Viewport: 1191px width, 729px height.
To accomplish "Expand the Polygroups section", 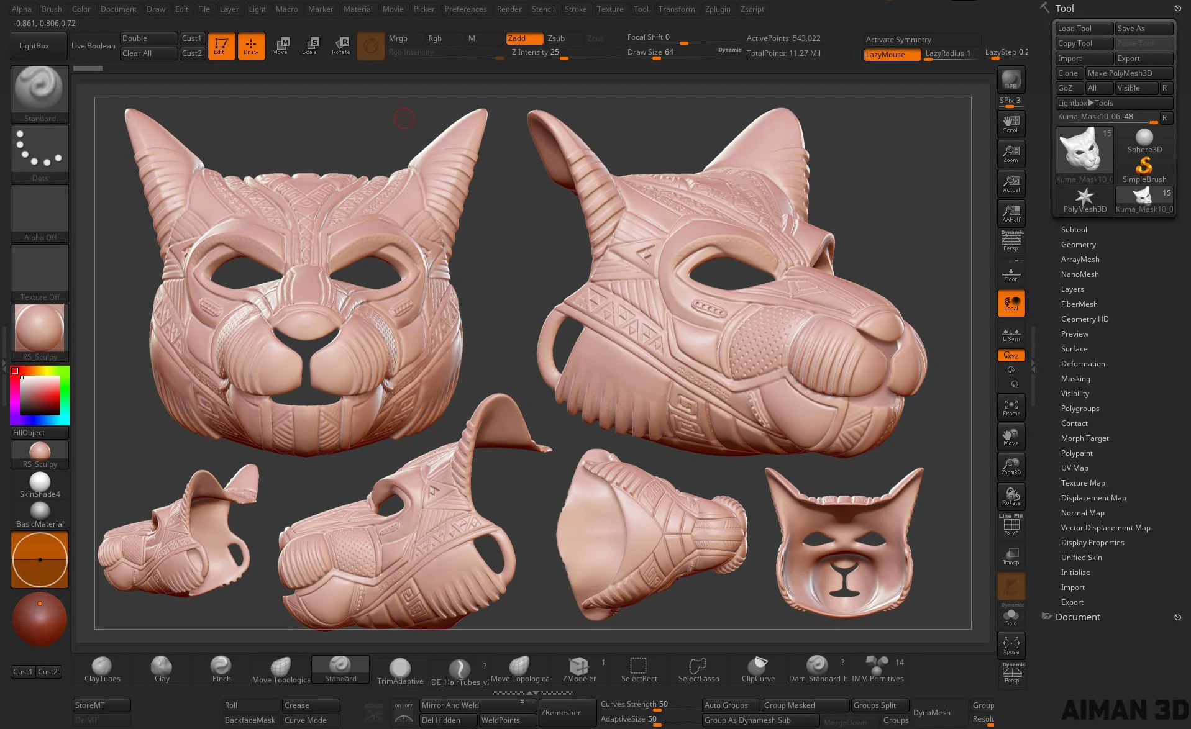I will coord(1080,409).
